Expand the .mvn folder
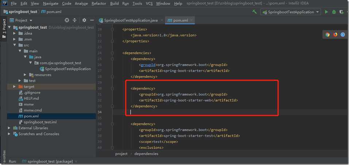 (15, 39)
